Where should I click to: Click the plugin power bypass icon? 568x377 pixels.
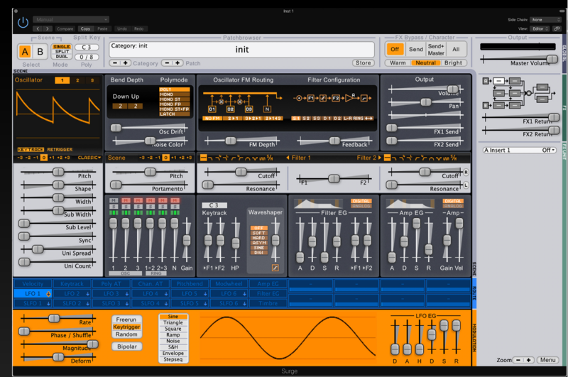click(23, 23)
